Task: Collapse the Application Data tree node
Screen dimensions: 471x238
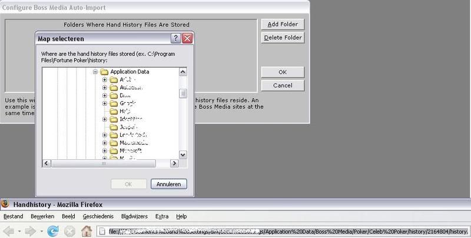Action: pos(95,72)
